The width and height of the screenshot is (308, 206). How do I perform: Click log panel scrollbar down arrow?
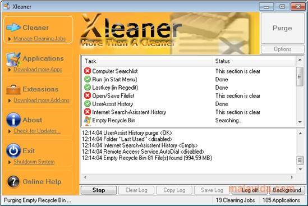point(300,169)
